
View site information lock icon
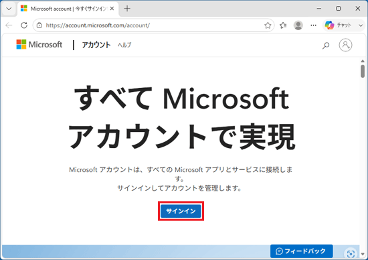[x=39, y=25]
